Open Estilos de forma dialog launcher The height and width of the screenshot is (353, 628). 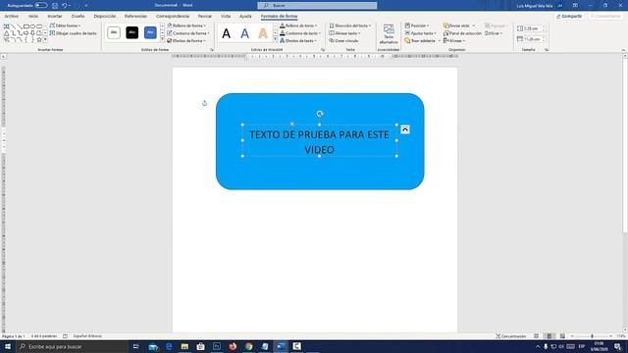coord(212,50)
